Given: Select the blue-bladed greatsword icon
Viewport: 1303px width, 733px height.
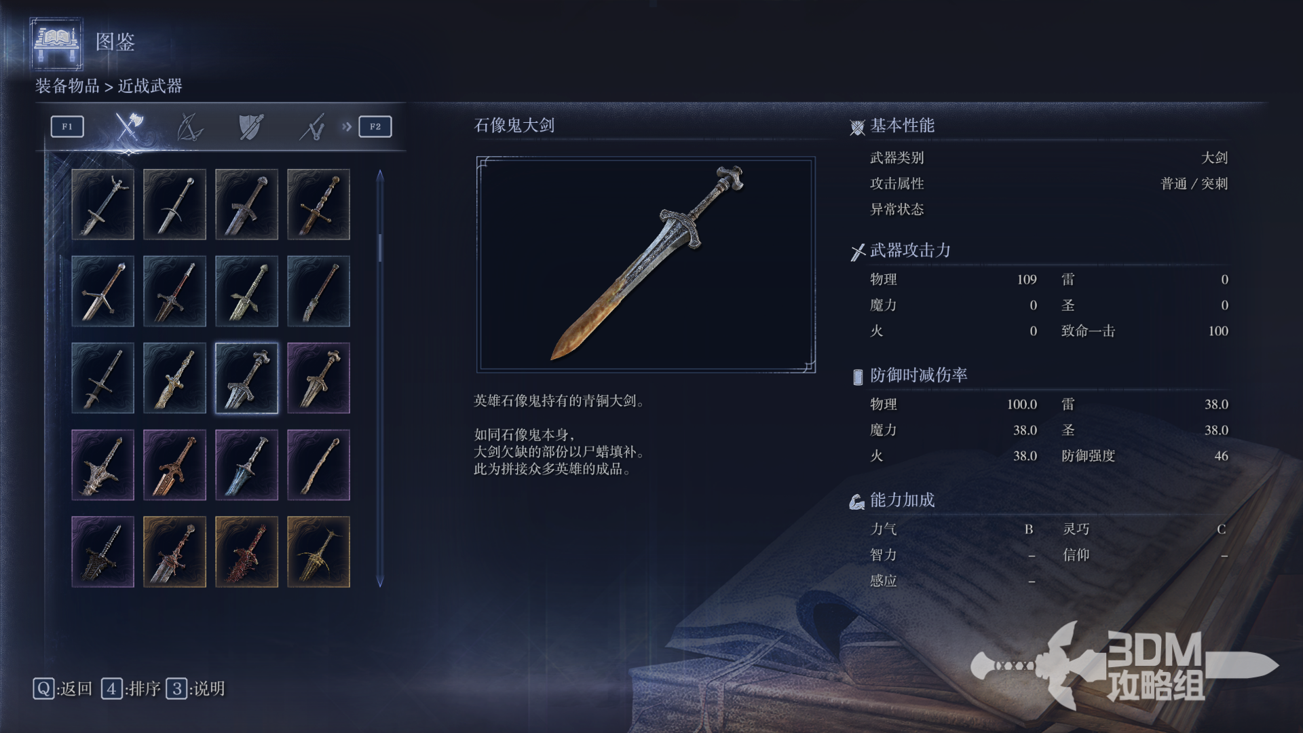Looking at the screenshot, I should tap(246, 465).
